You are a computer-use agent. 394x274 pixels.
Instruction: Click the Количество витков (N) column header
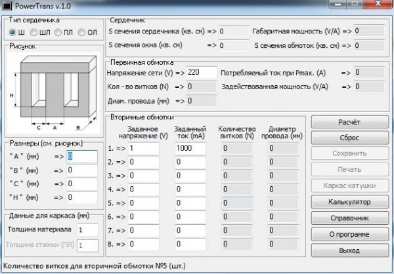237,132
